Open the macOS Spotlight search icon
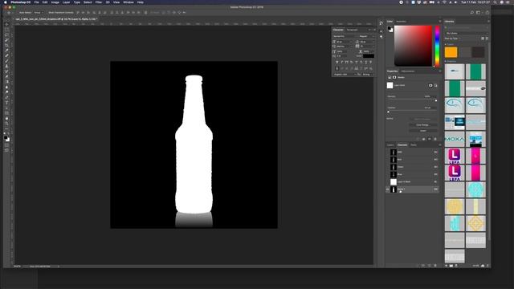The image size is (514, 289). [495, 2]
